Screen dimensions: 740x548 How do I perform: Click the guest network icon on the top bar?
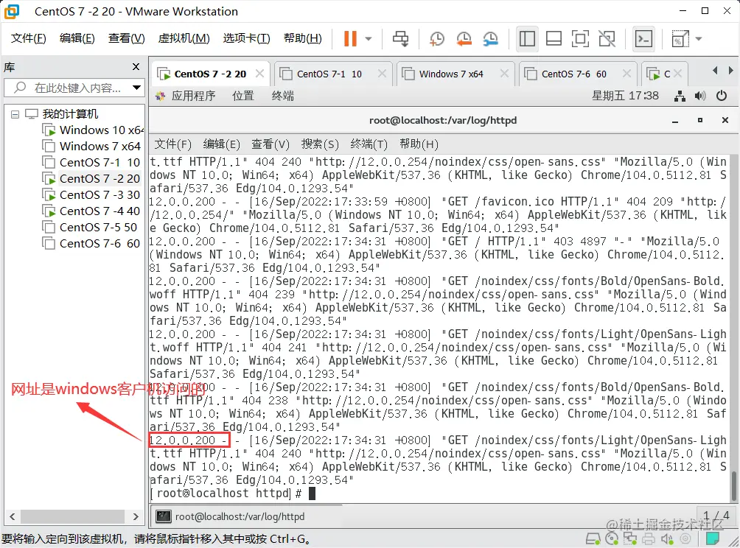point(680,95)
